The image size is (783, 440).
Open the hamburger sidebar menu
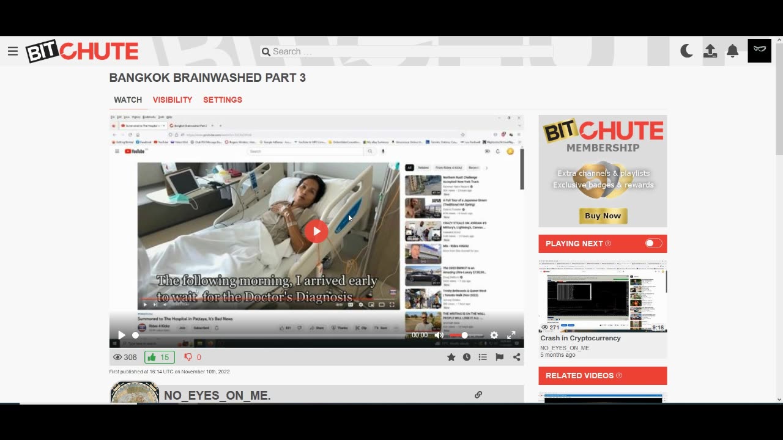click(x=13, y=51)
